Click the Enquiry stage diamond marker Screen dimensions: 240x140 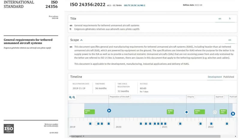(x=186, y=112)
